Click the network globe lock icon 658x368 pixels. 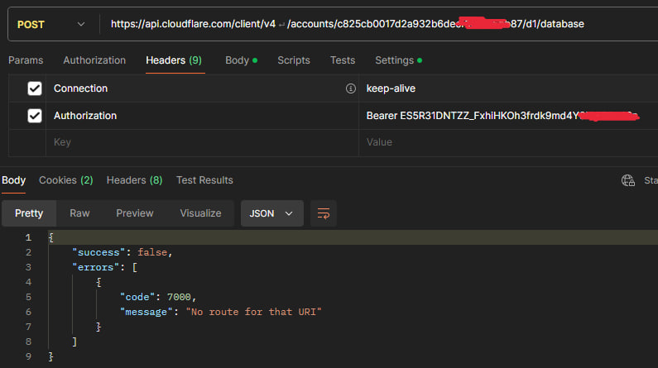(627, 180)
